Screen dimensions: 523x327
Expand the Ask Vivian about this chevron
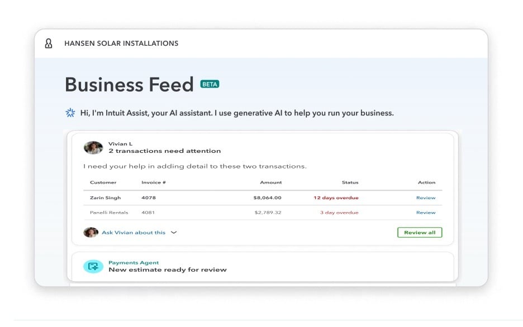point(174,233)
